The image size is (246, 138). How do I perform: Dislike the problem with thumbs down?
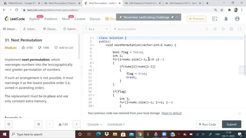[40, 48]
